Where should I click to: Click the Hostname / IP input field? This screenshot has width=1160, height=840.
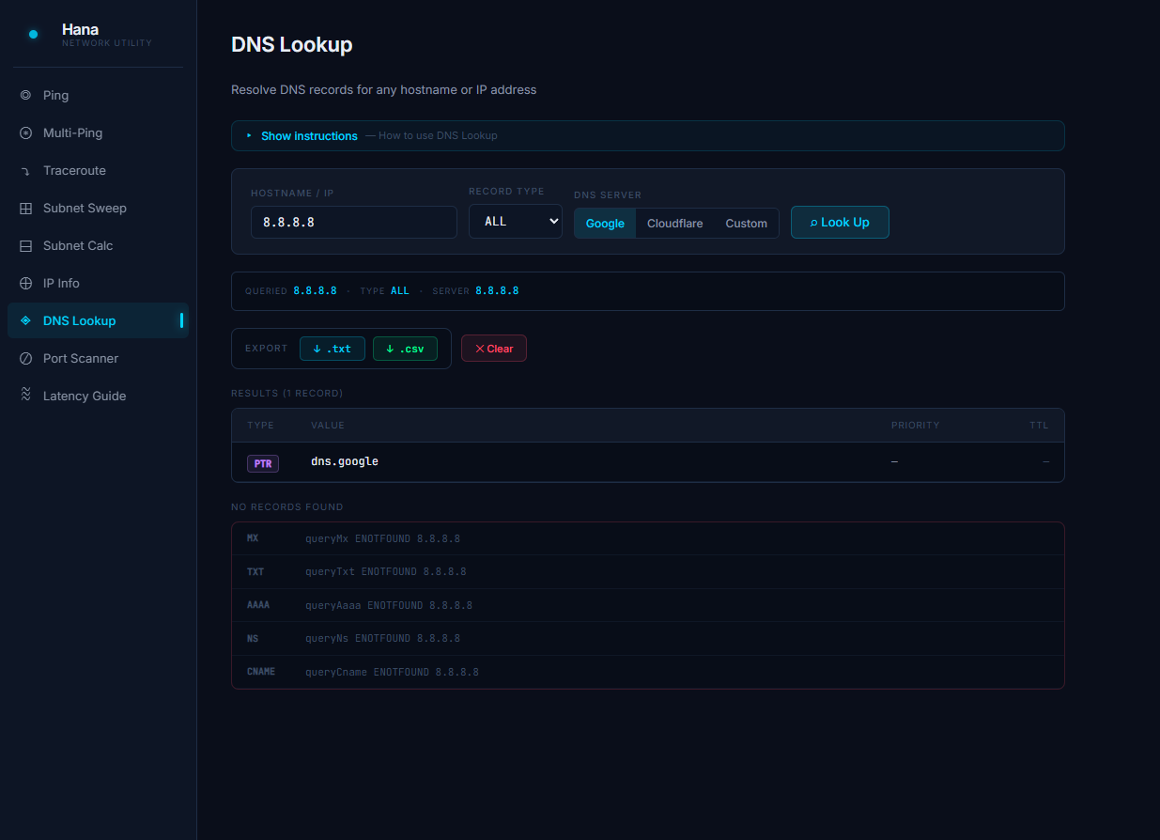click(x=353, y=223)
